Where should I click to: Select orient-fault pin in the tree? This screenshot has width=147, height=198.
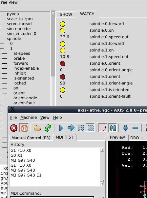pyautogui.click(x=24, y=103)
